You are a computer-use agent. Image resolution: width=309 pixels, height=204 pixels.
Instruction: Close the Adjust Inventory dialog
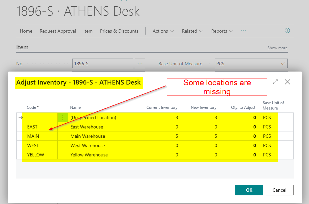[287, 82]
